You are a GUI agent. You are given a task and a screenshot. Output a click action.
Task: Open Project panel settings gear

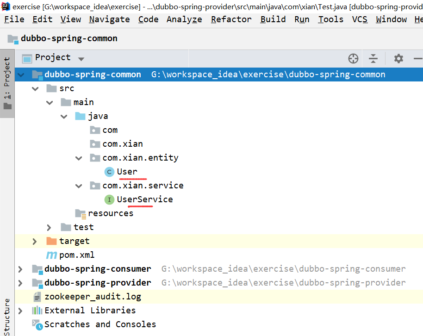pyautogui.click(x=398, y=58)
